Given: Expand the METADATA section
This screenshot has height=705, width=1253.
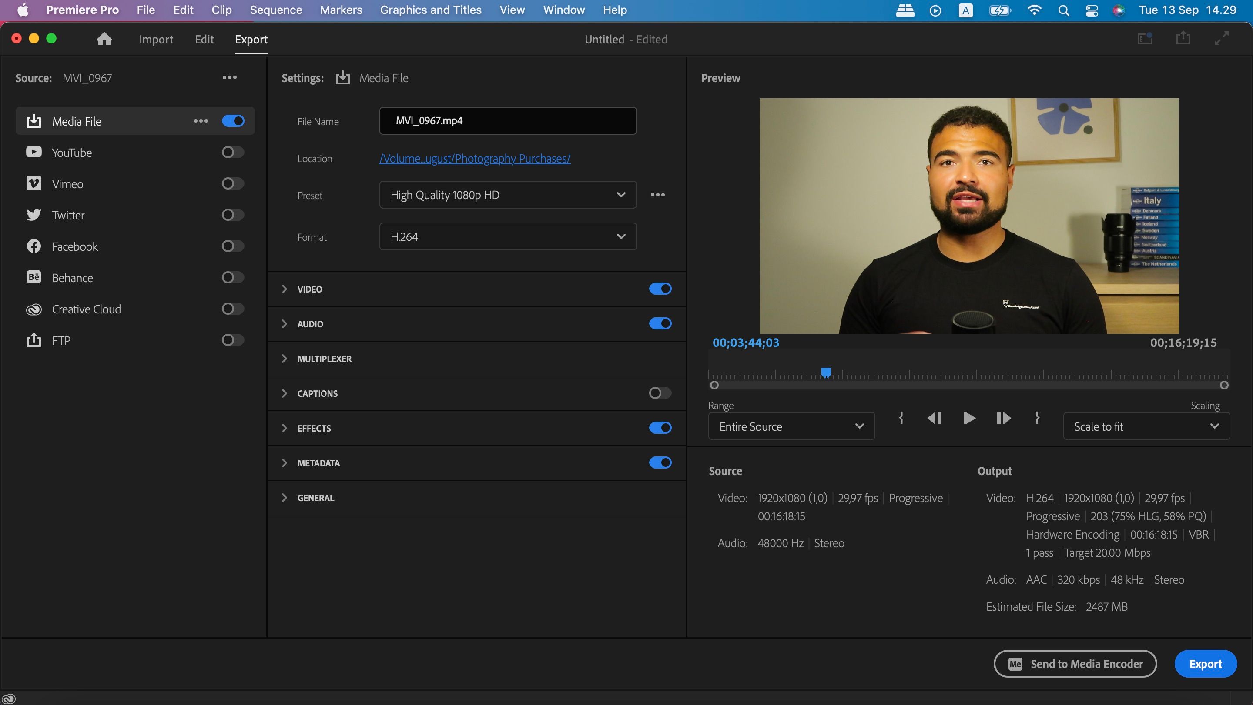Looking at the screenshot, I should 283,462.
